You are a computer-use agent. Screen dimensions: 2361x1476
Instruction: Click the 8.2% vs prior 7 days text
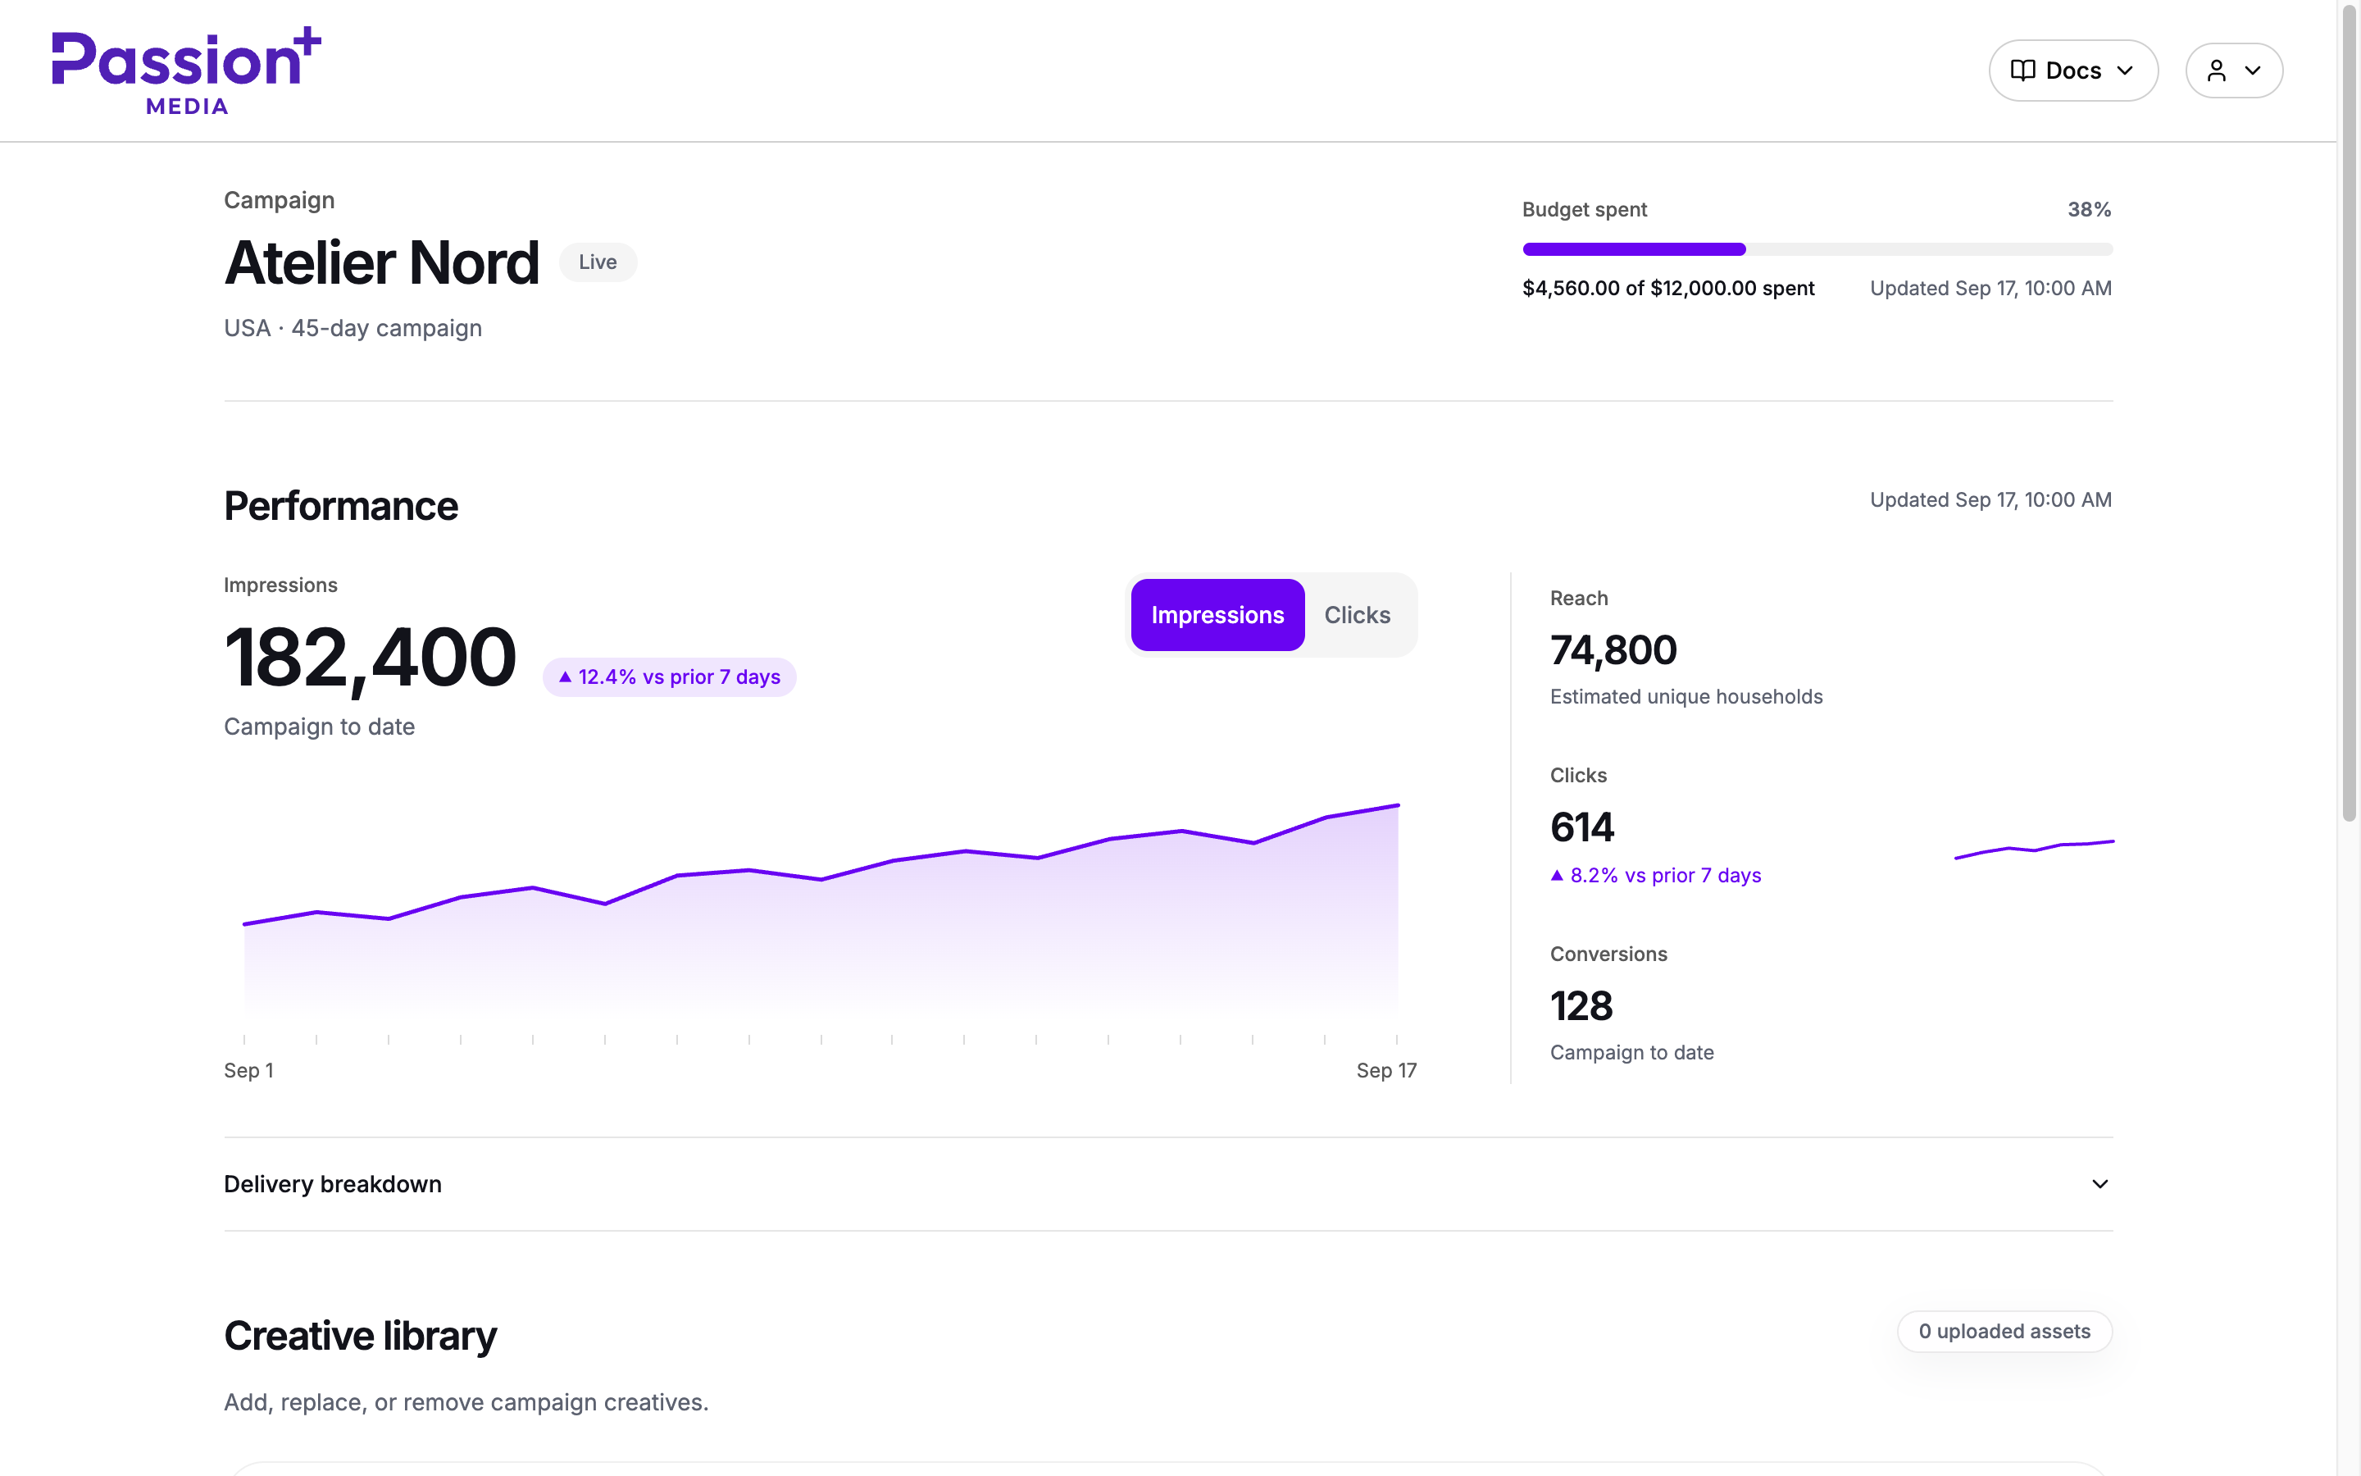pyautogui.click(x=1656, y=876)
